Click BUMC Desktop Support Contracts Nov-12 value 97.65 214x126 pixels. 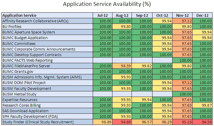(182, 55)
